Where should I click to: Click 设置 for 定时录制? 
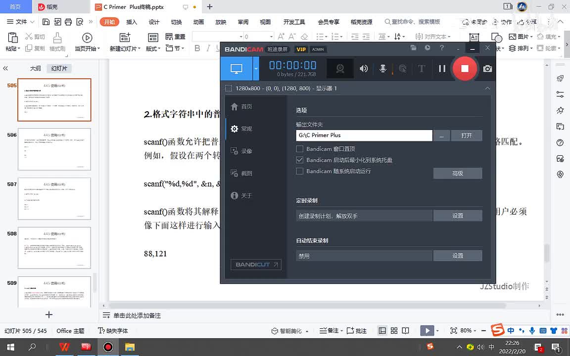pyautogui.click(x=458, y=216)
